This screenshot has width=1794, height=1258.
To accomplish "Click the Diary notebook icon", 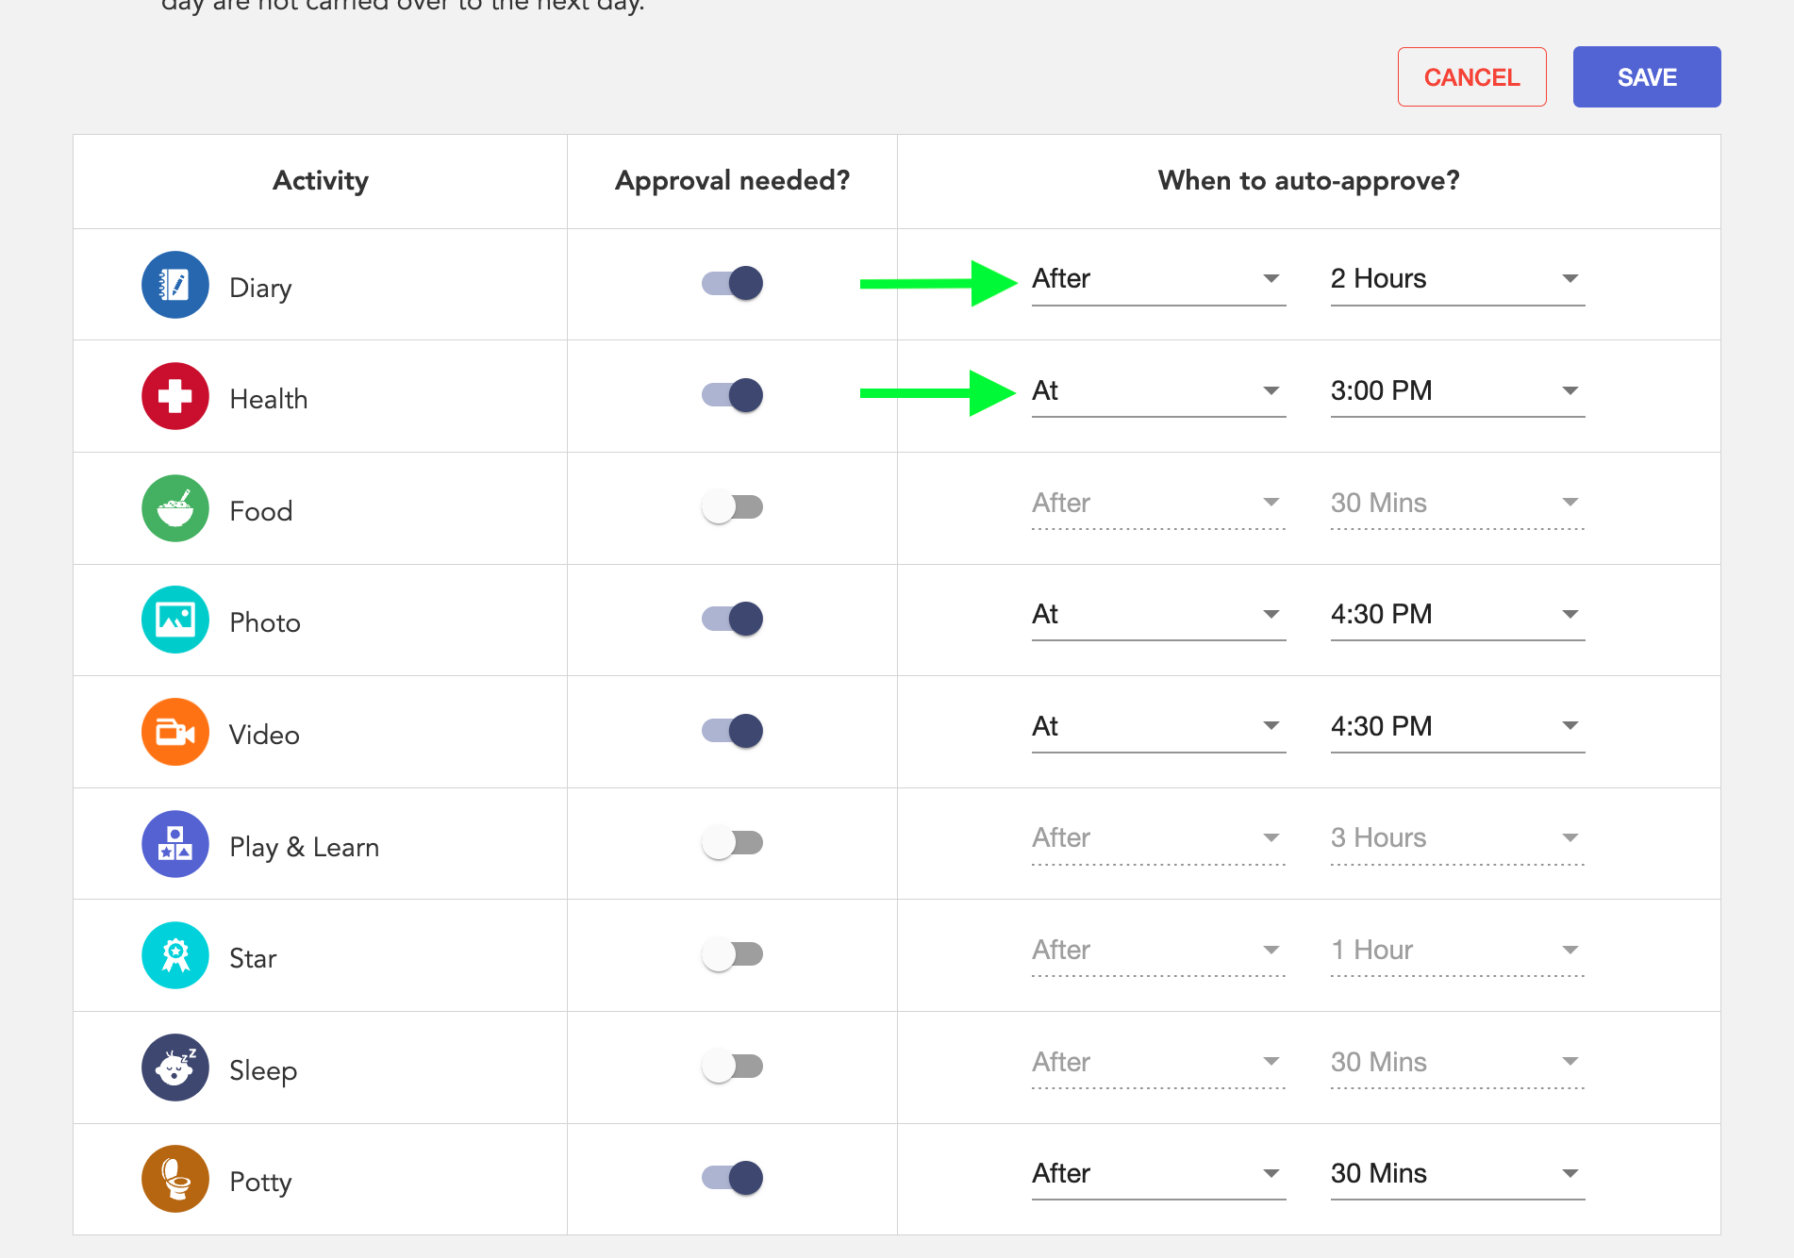I will point(175,285).
